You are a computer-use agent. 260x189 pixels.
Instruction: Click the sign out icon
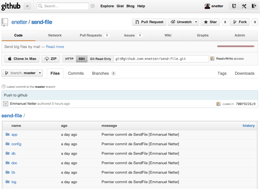pyautogui.click(x=254, y=6)
